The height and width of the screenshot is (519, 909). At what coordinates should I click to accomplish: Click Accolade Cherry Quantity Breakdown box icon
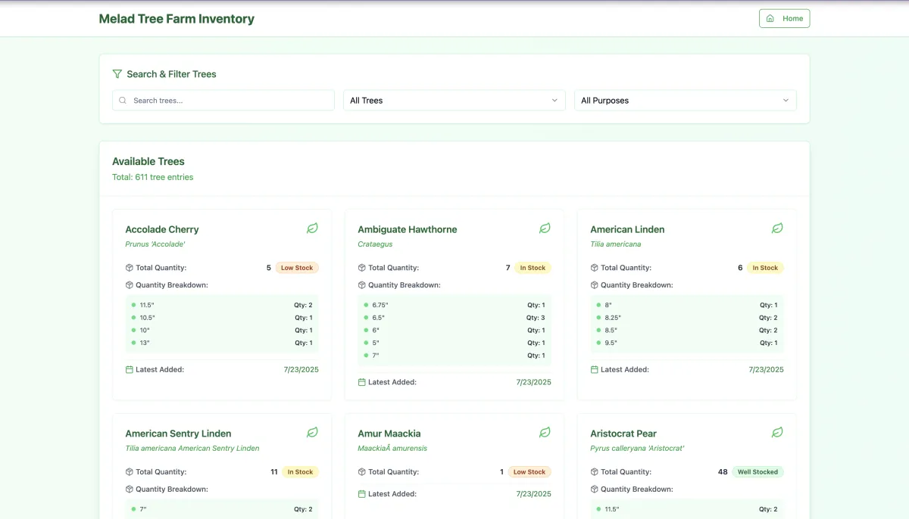point(130,285)
